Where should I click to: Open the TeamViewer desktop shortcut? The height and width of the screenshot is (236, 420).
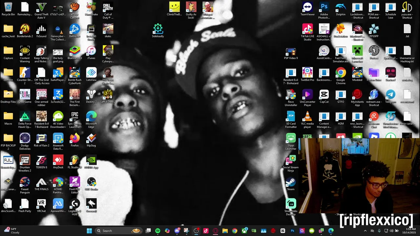307,9
